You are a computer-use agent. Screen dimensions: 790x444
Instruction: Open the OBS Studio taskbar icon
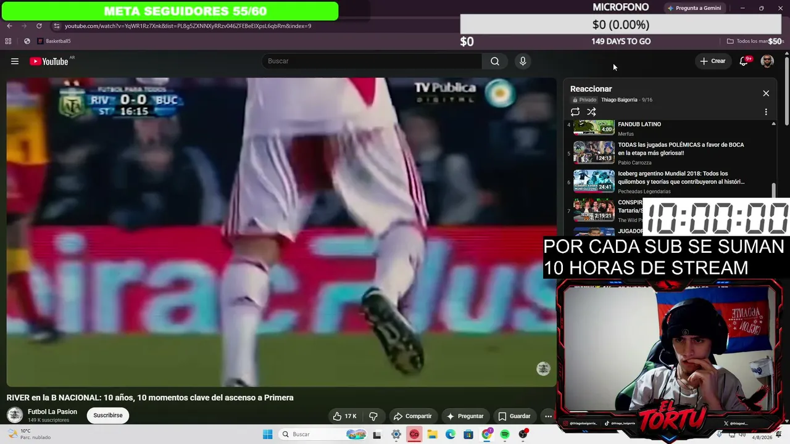(523, 435)
